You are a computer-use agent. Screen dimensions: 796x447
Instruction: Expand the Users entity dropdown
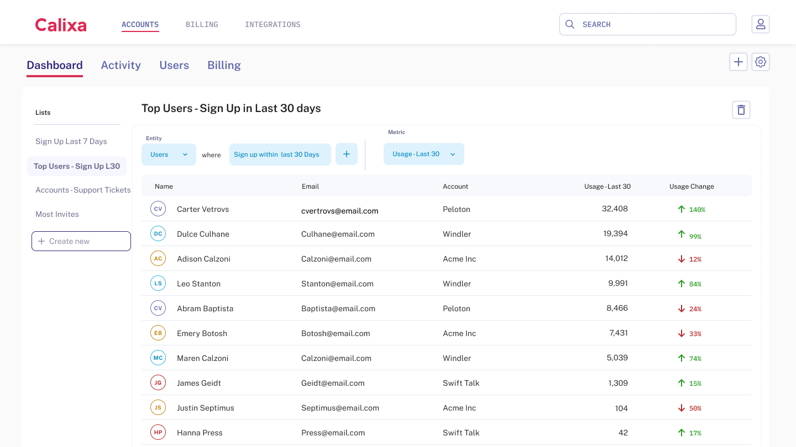click(169, 155)
